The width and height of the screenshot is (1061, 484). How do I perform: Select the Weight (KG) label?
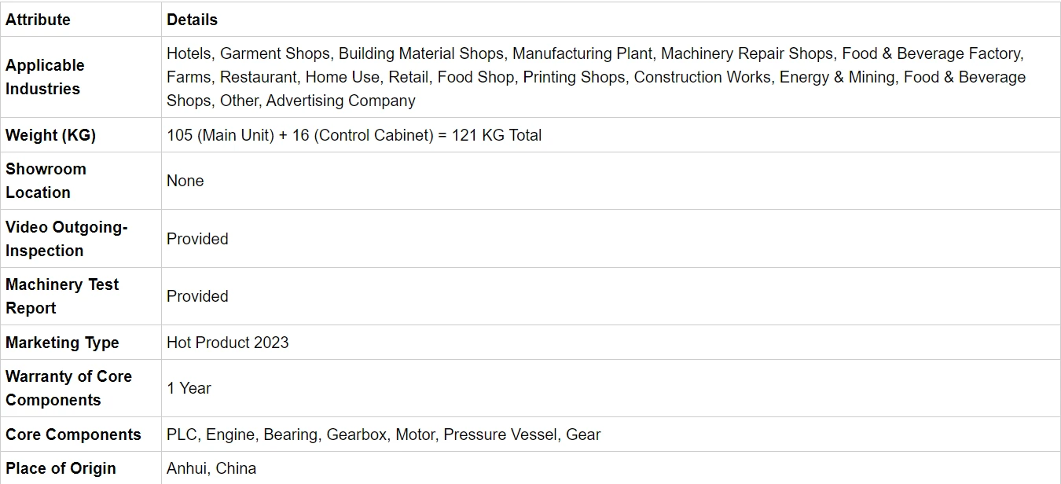[50, 135]
